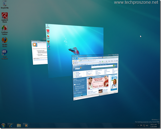Select the MSN.com tab in Internet Explorer
The height and width of the screenshot is (129, 161).
coord(82,63)
